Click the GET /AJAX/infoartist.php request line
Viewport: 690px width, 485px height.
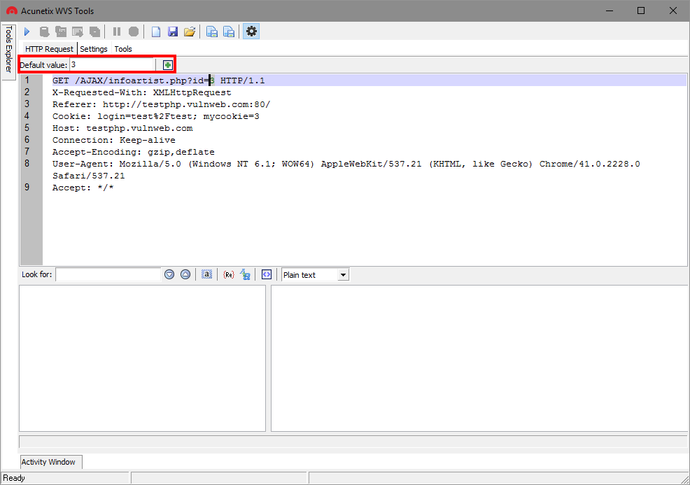(158, 80)
